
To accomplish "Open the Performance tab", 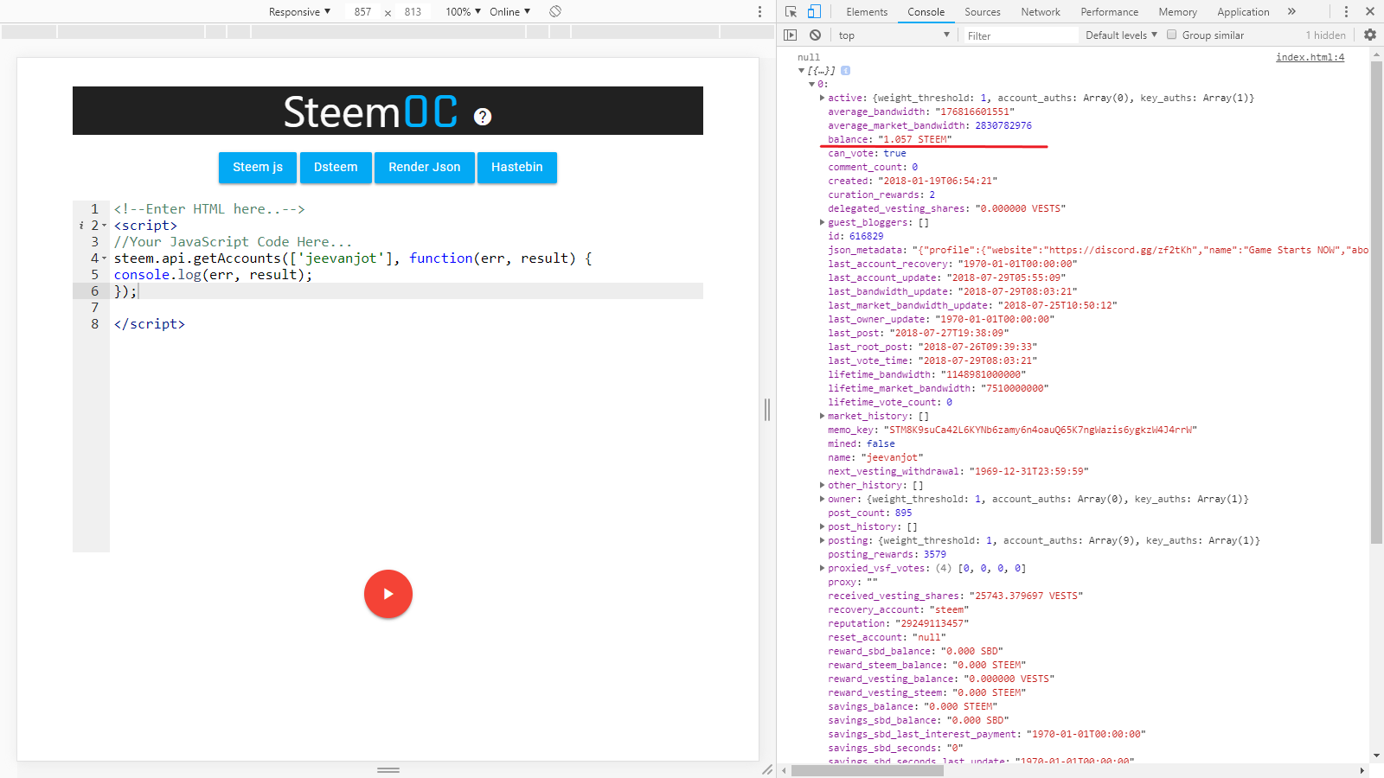I will coord(1110,12).
